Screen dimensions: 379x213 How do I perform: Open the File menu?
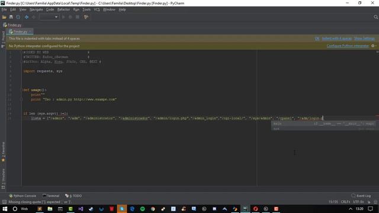coord(4,9)
